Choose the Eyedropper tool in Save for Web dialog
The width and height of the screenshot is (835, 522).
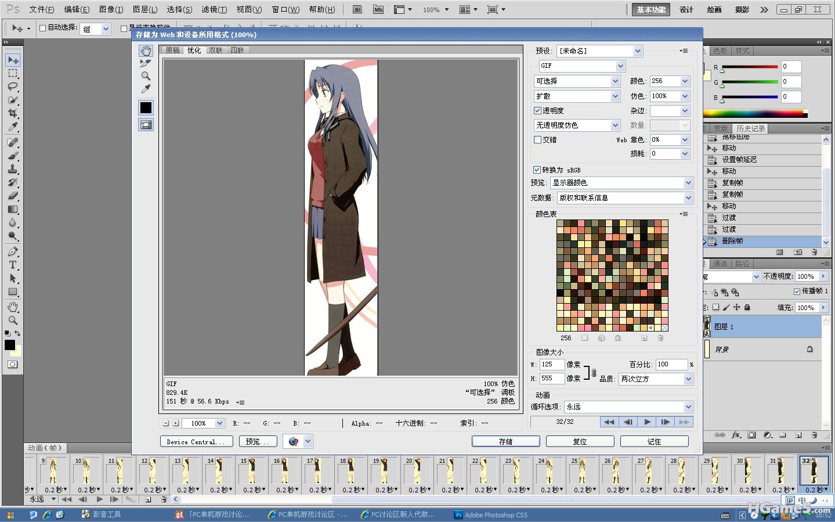(146, 89)
